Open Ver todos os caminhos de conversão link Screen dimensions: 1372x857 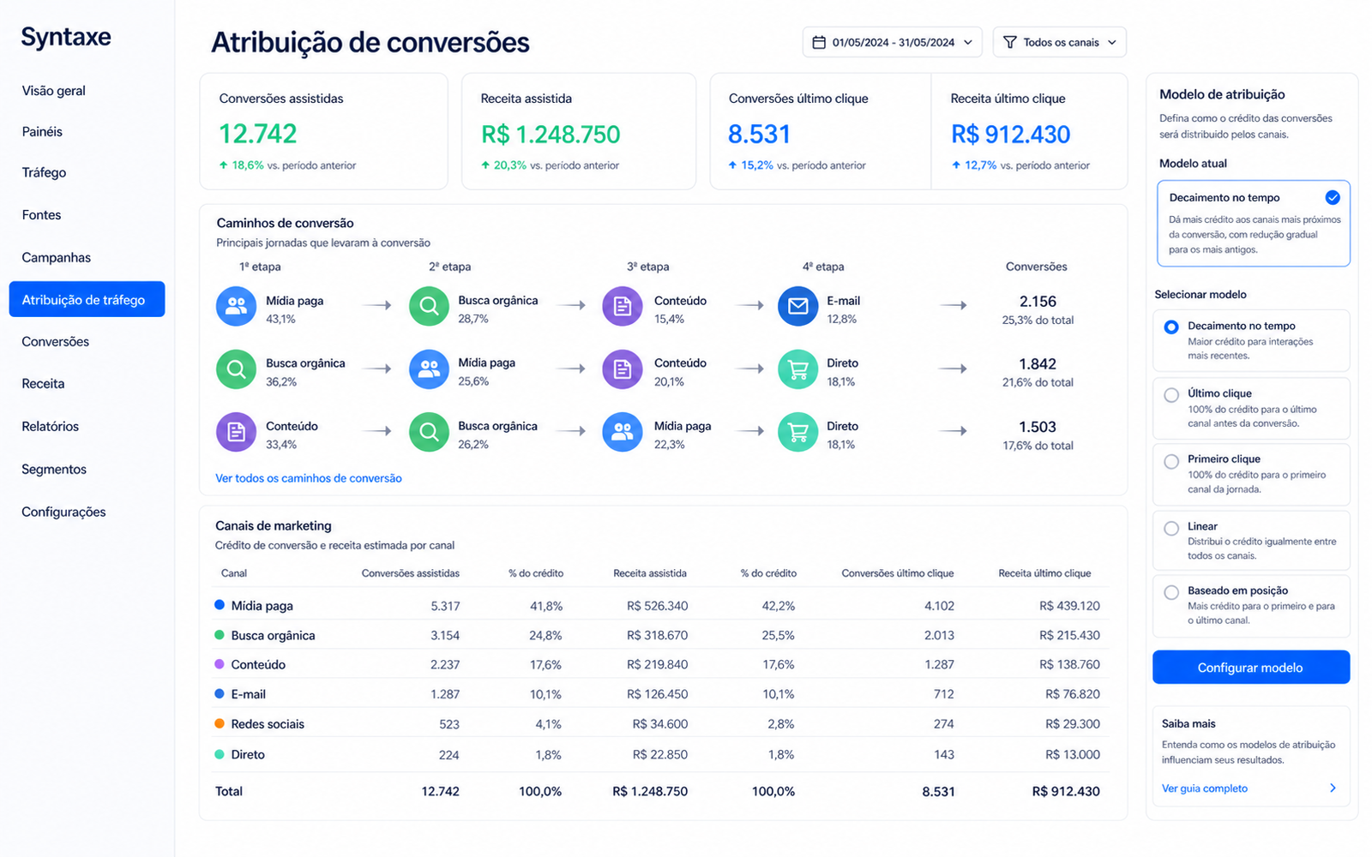pyautogui.click(x=309, y=478)
